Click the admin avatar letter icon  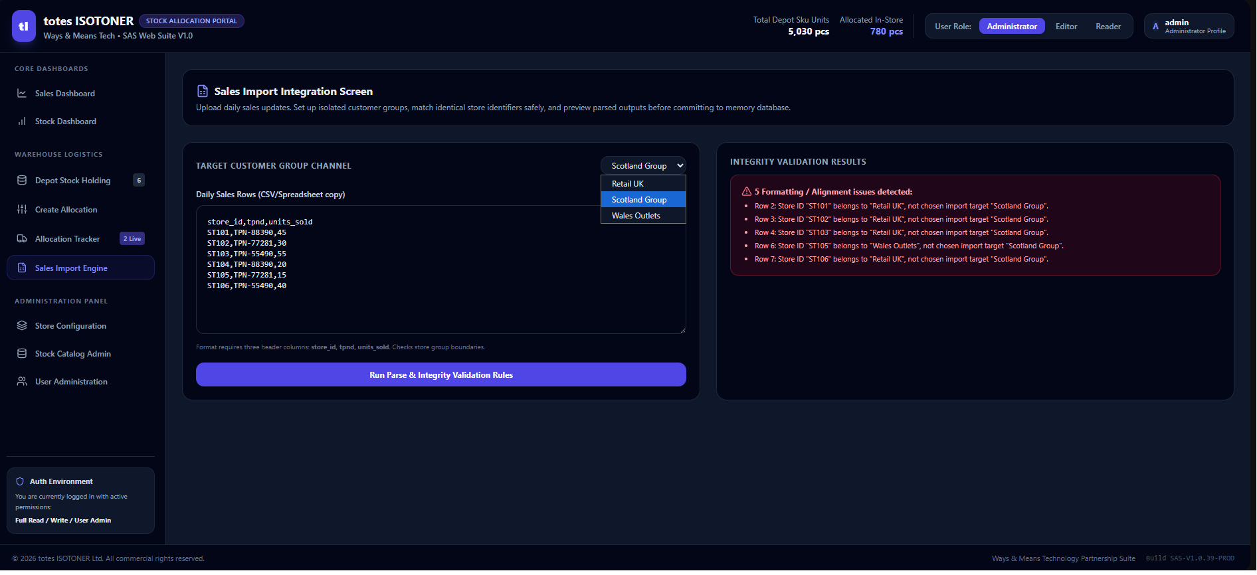click(1156, 27)
